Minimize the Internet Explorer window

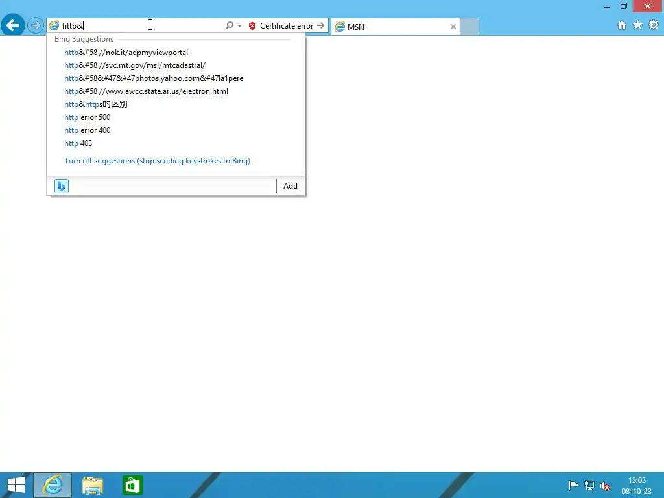(x=607, y=6)
